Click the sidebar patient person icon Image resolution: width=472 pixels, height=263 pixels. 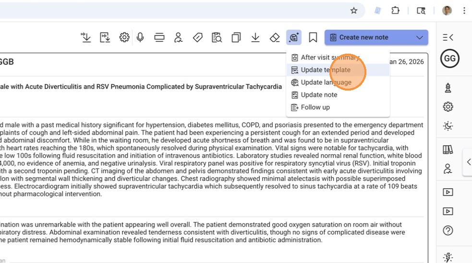(x=448, y=169)
